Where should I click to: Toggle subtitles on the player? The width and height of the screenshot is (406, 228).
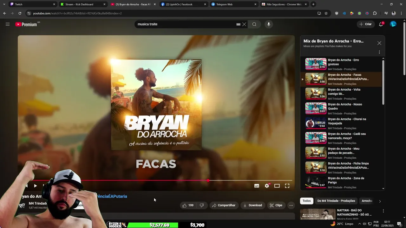(x=257, y=186)
